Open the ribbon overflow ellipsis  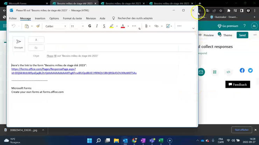click(180, 26)
